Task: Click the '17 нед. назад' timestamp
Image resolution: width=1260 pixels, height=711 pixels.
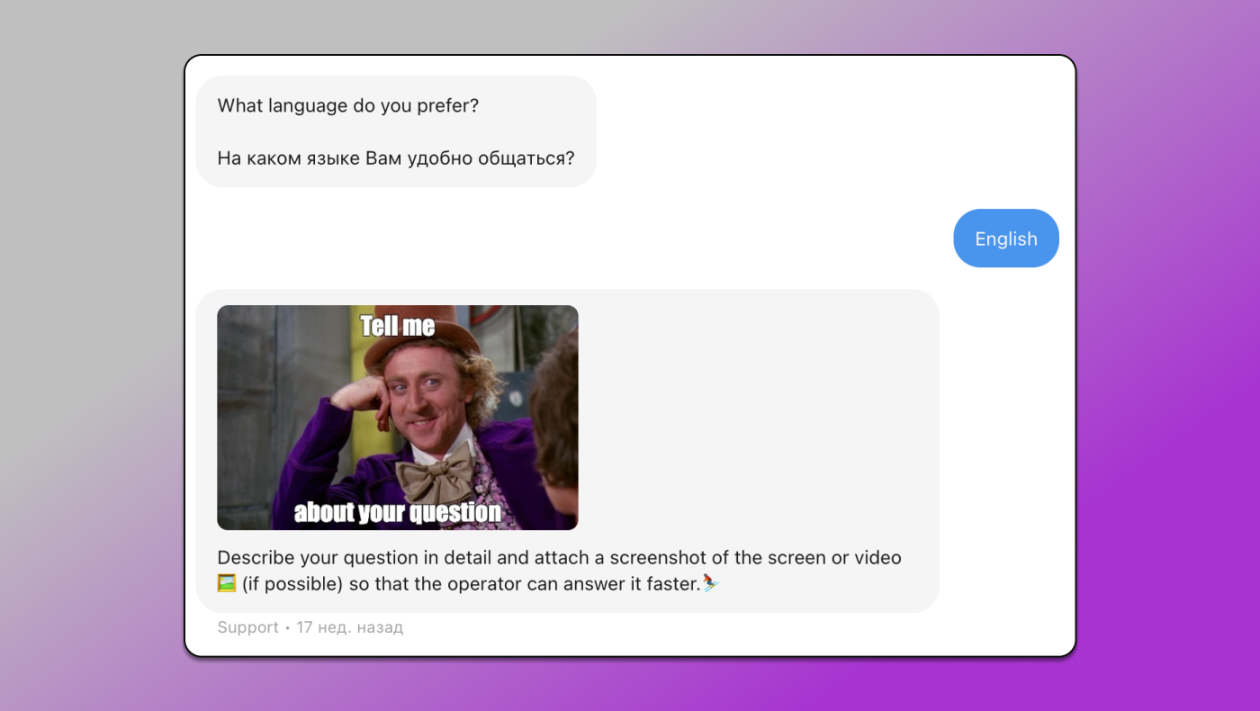Action: click(349, 627)
